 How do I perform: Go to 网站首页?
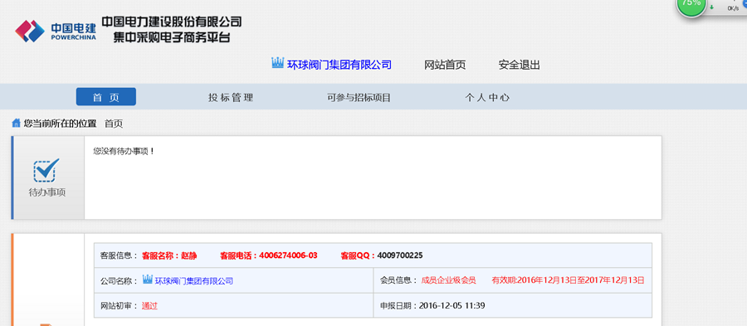[x=445, y=65]
